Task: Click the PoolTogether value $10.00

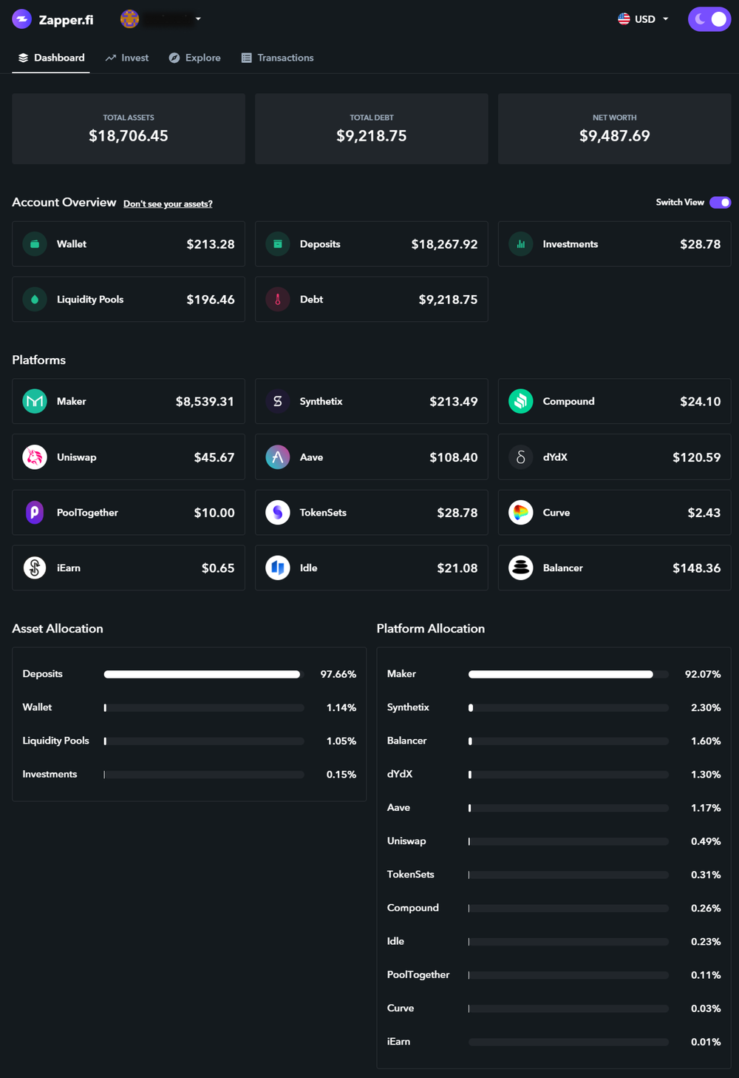Action: click(214, 513)
